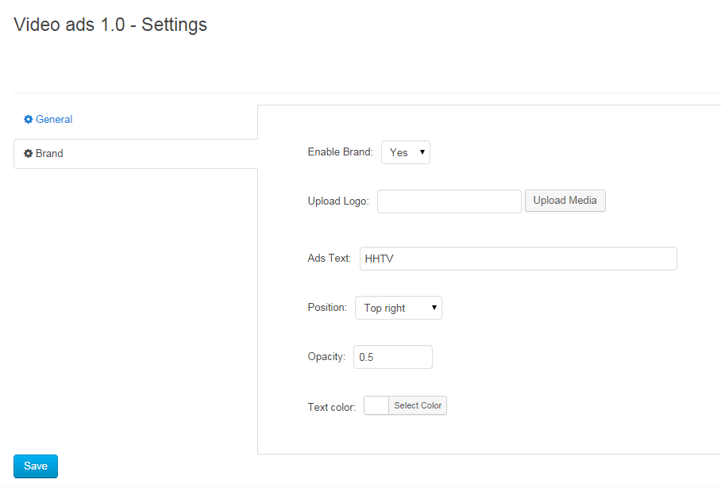Viewport: 721px width, 487px height.
Task: Expand the Position dropdown showing Top right
Action: pyautogui.click(x=398, y=308)
